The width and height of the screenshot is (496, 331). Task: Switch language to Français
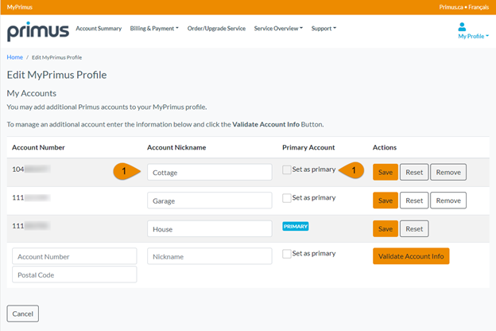[479, 7]
